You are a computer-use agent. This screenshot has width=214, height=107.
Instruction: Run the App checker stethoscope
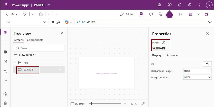tap(161, 14)
